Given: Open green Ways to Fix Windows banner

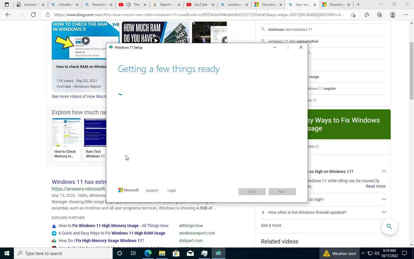Looking at the screenshot, I should (349, 124).
